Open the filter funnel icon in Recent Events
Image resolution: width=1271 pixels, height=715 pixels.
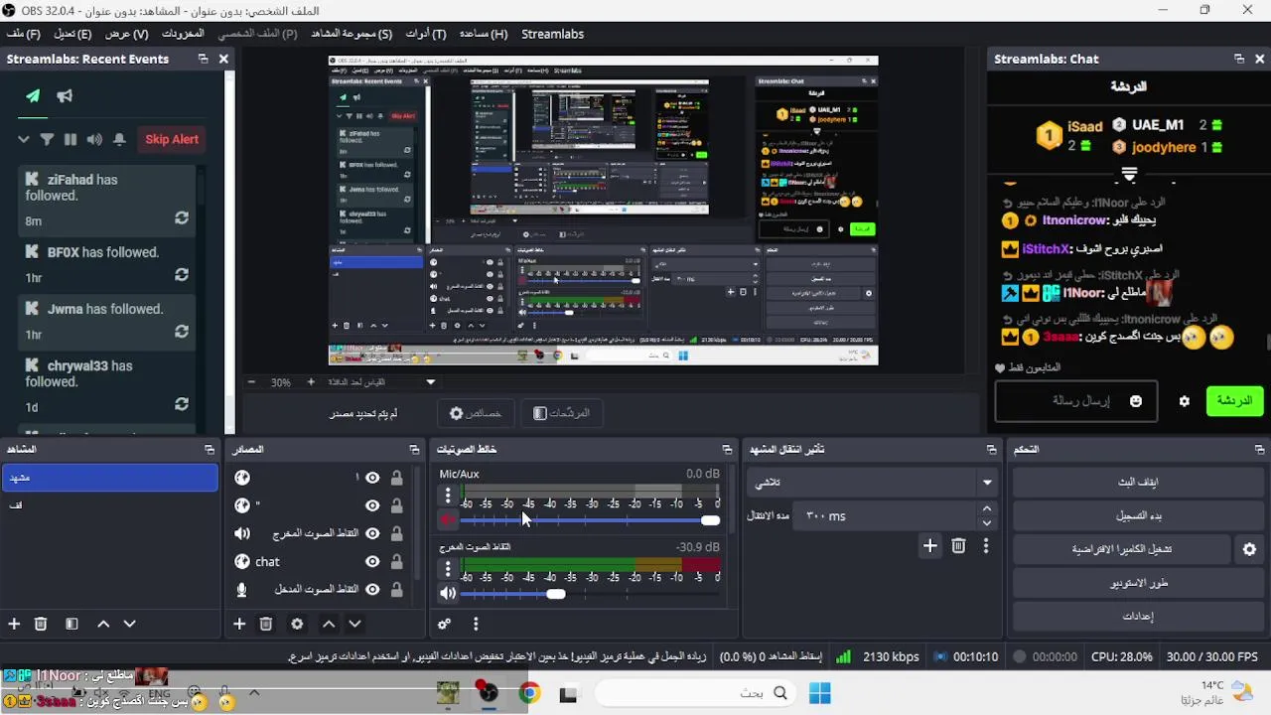coord(47,139)
